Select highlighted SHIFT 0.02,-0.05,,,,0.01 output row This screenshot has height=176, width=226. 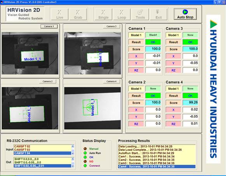[42, 166]
